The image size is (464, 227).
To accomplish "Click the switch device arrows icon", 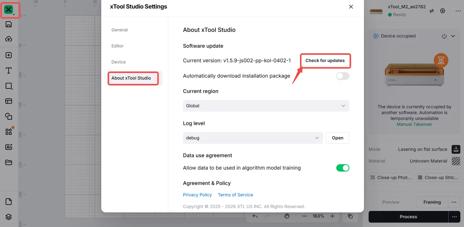I will click(x=432, y=11).
